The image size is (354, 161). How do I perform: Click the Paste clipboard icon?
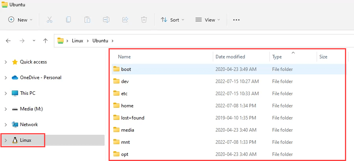[x=87, y=20]
